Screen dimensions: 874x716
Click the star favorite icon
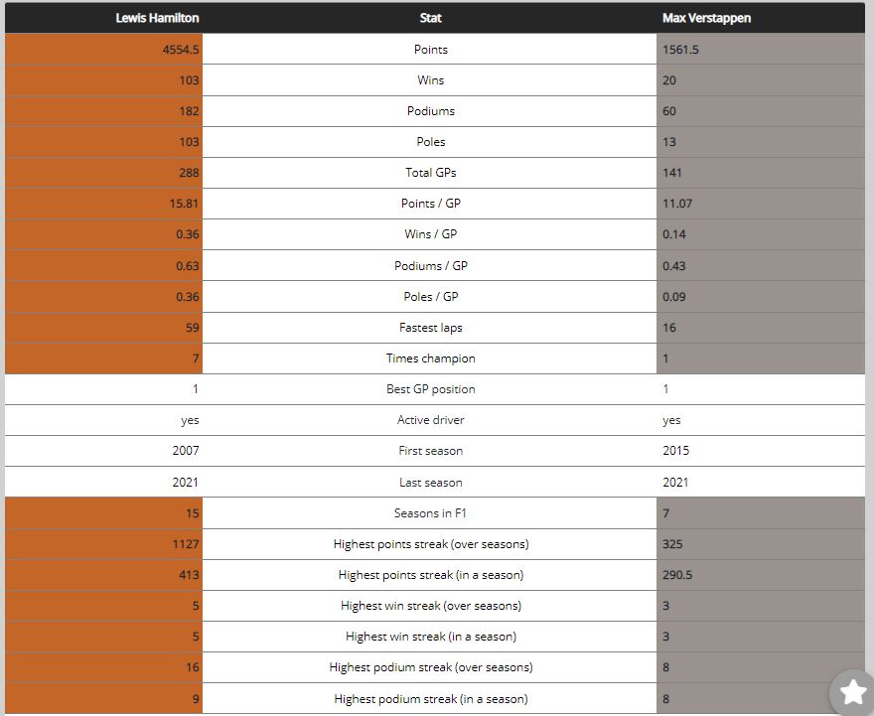[852, 692]
